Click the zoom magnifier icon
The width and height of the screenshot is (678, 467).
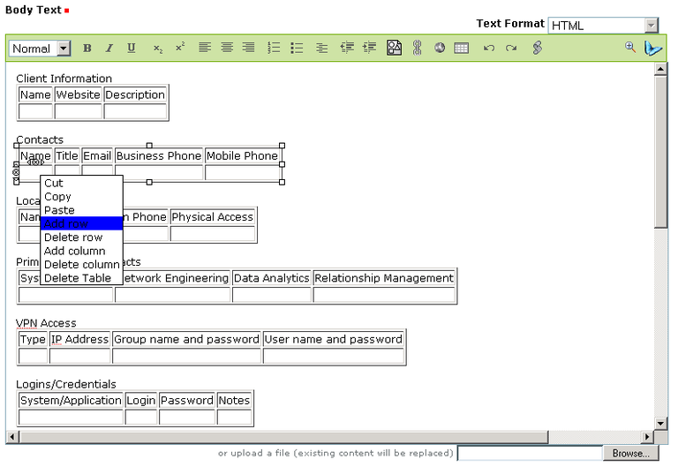click(x=630, y=48)
